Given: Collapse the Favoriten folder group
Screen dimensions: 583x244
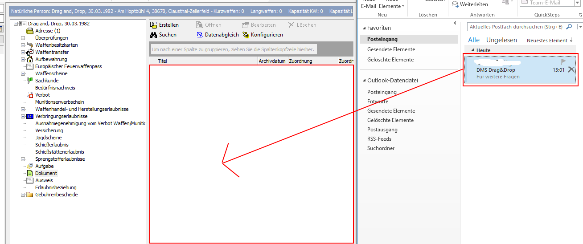Looking at the screenshot, I should click(x=364, y=28).
